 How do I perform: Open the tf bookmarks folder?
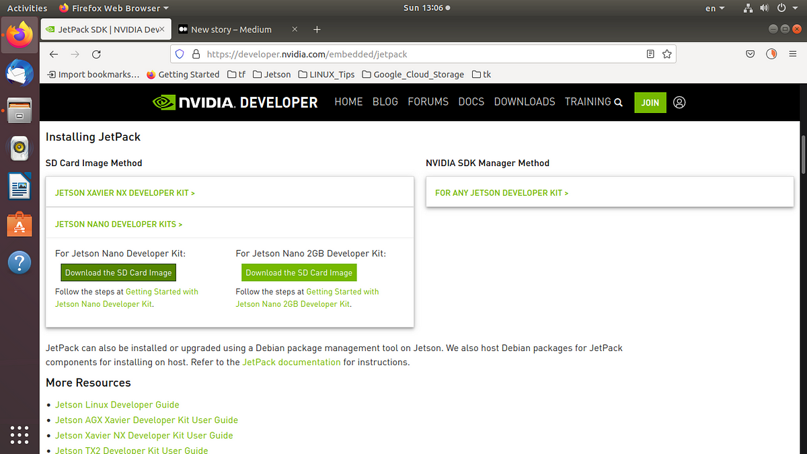(x=237, y=74)
